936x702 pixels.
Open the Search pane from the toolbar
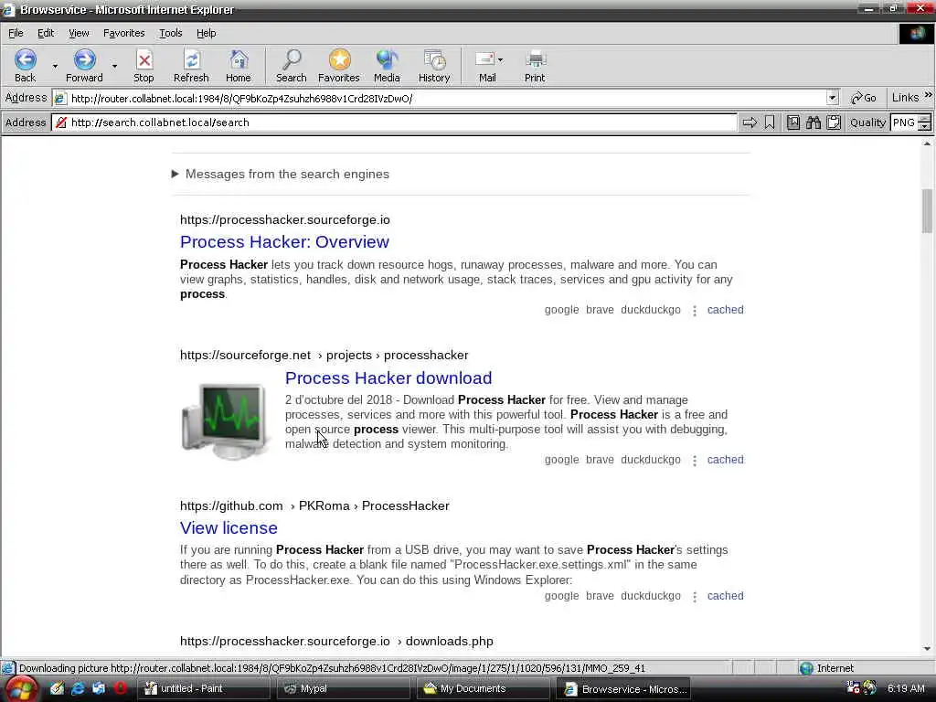coord(292,66)
